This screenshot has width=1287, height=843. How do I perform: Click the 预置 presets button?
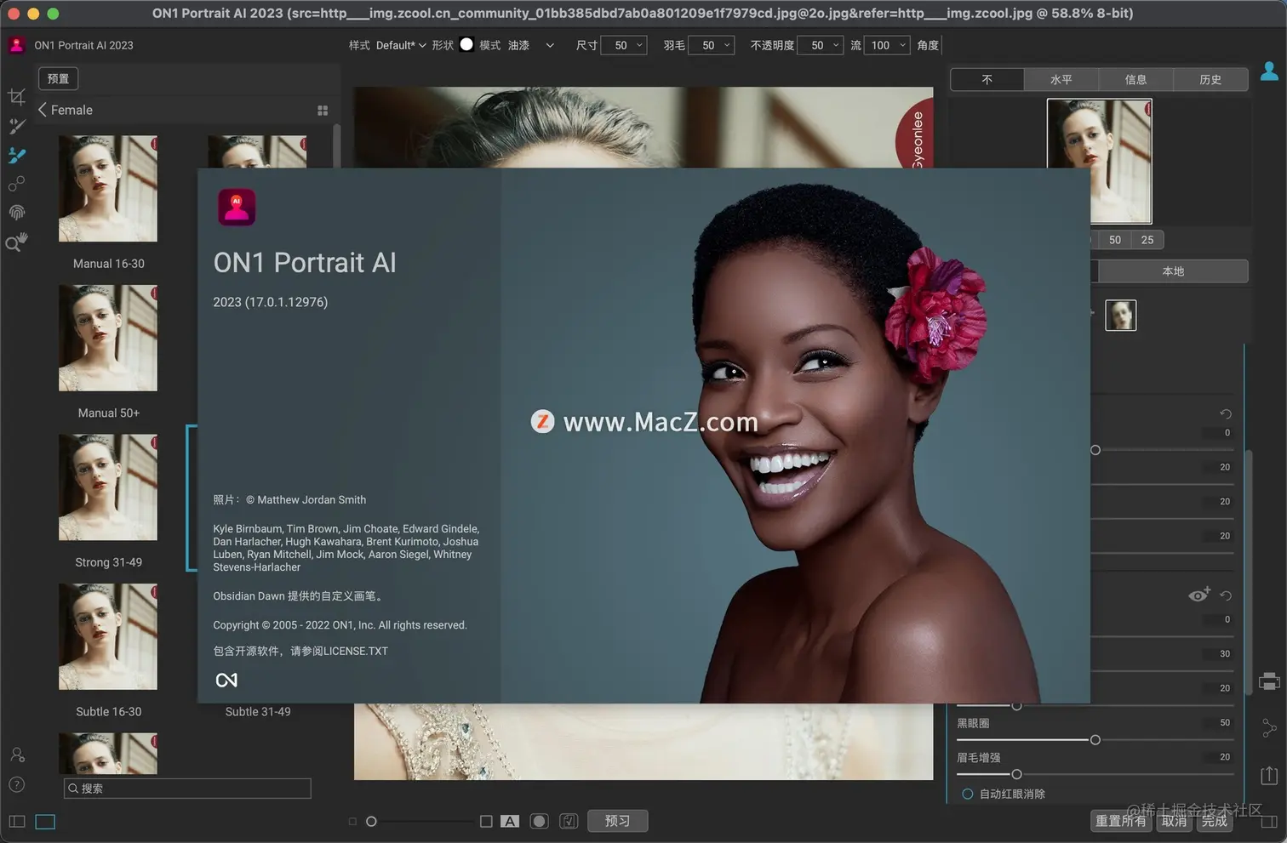[x=58, y=78]
